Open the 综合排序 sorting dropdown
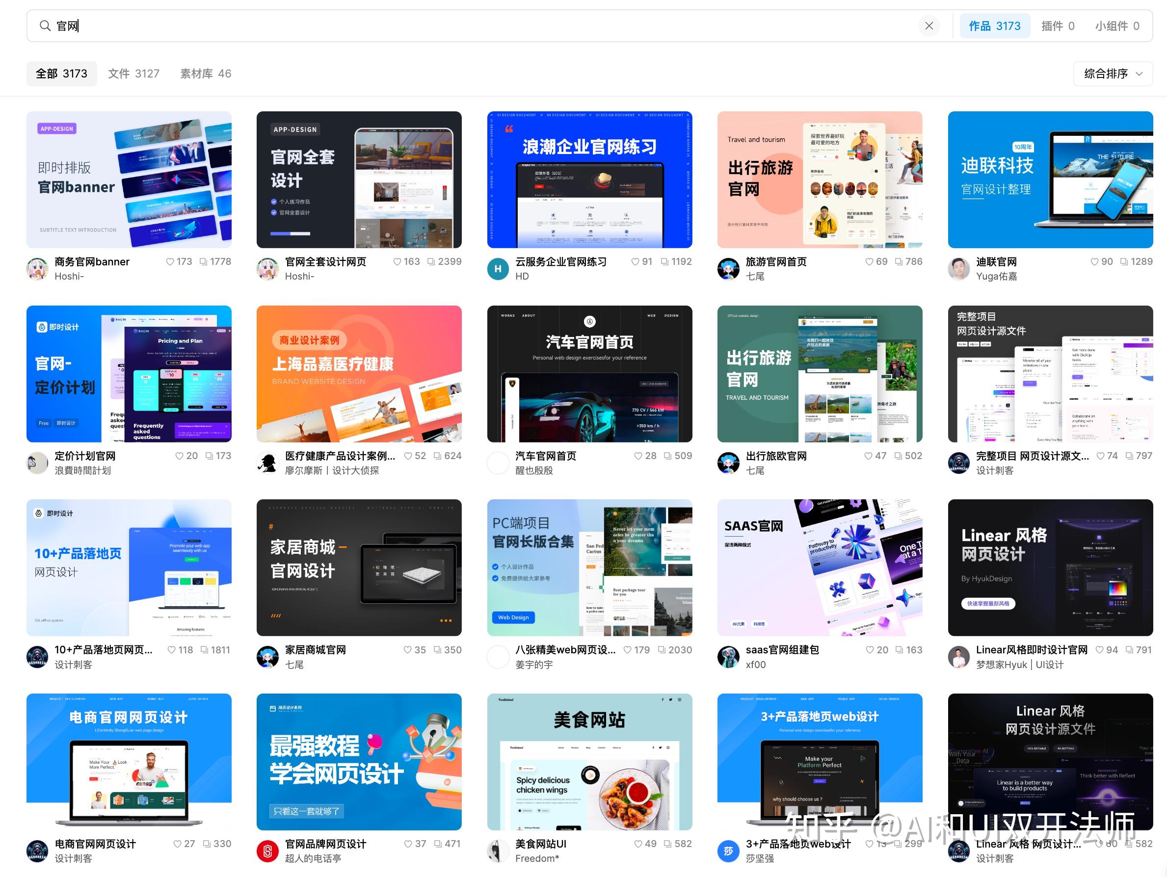Image resolution: width=1167 pixels, height=877 pixels. pos(1112,73)
